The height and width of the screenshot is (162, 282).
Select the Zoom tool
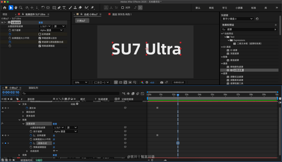tap(21, 8)
